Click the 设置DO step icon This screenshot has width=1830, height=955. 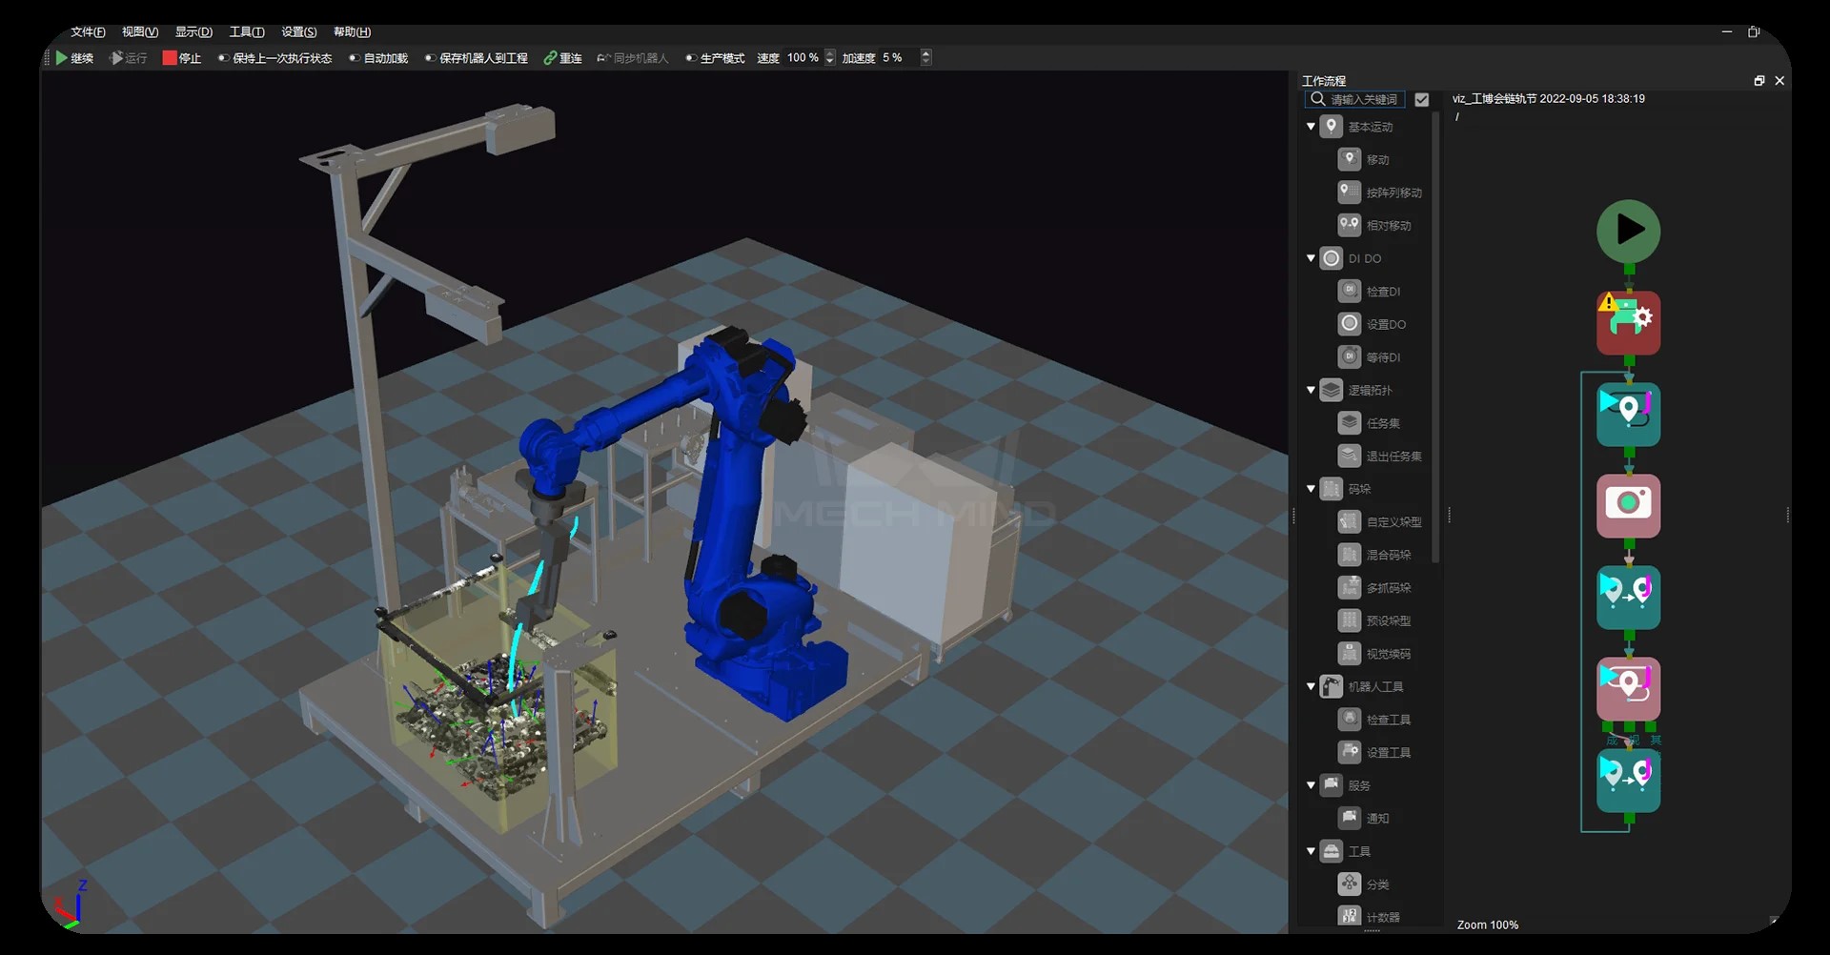click(x=1349, y=324)
